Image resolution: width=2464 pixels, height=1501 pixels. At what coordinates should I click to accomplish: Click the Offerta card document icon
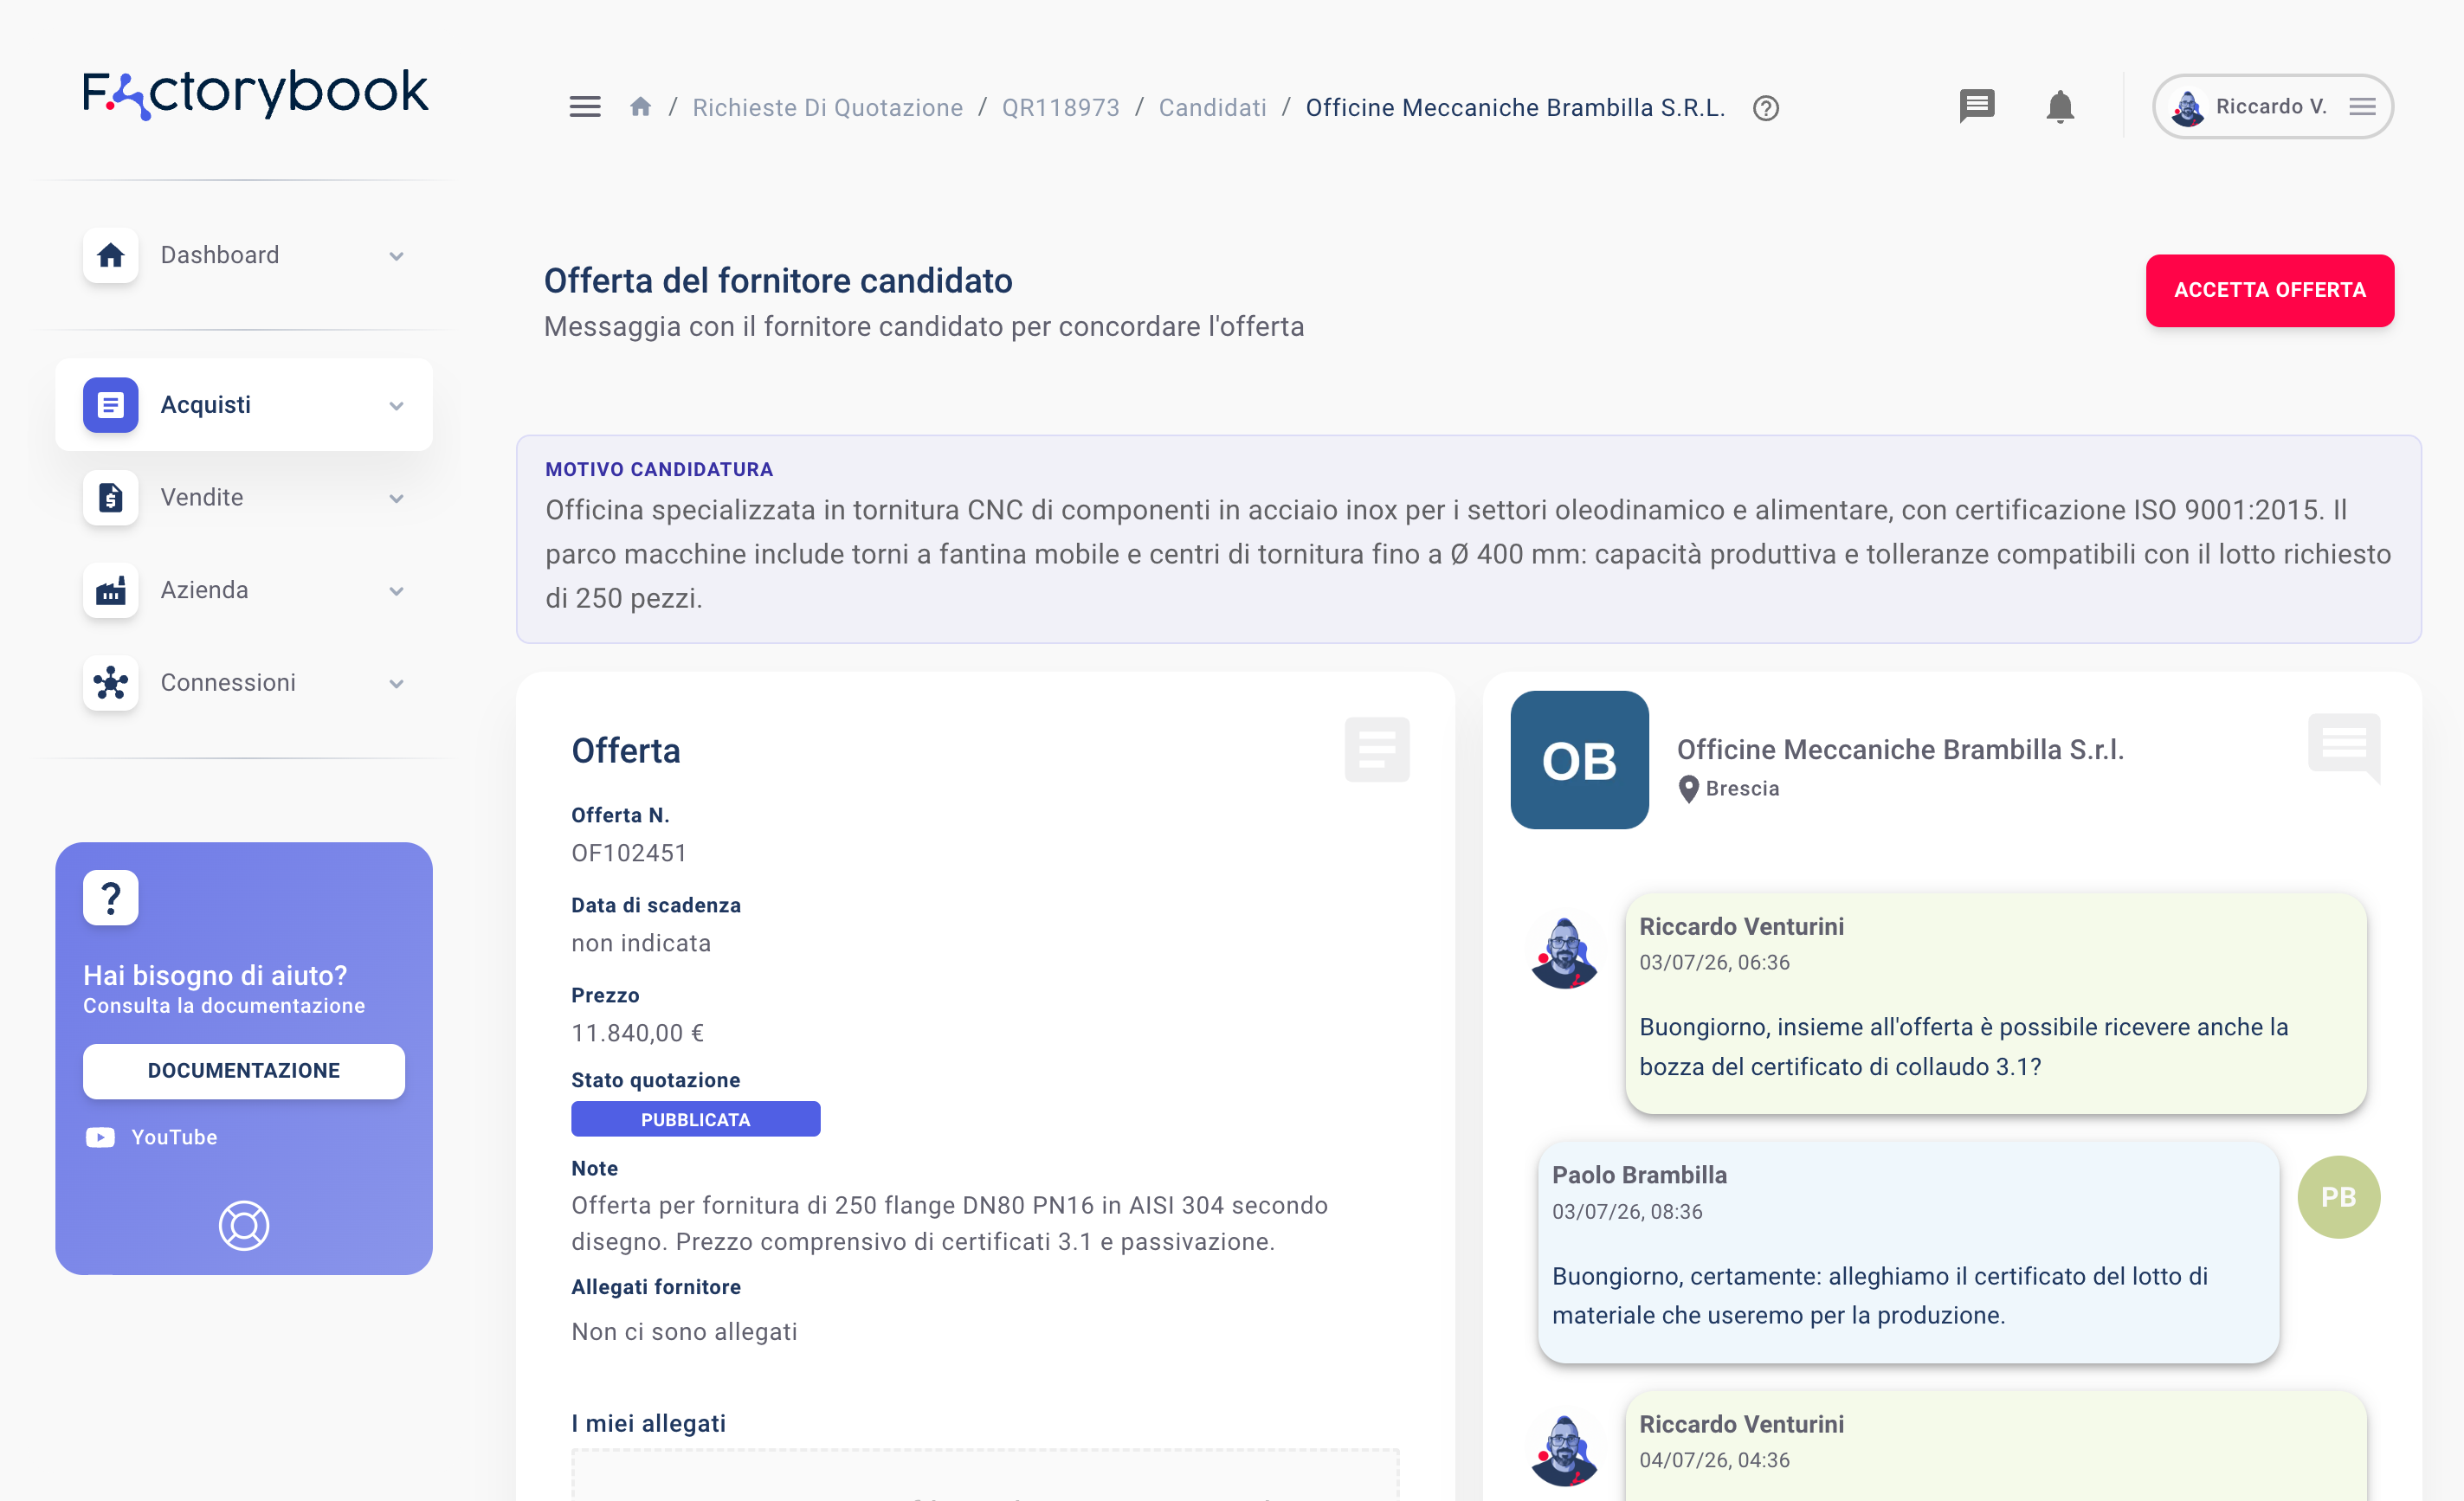(x=1377, y=750)
